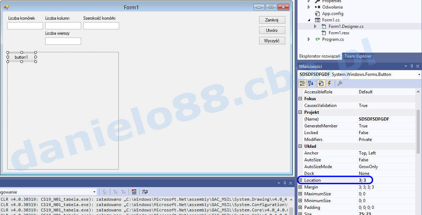Expand the Location property
Screen dimensions: 422x215
tap(300, 180)
